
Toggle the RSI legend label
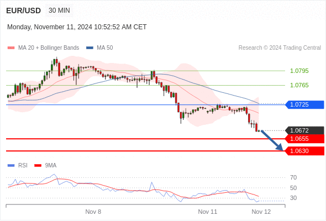(x=23, y=166)
